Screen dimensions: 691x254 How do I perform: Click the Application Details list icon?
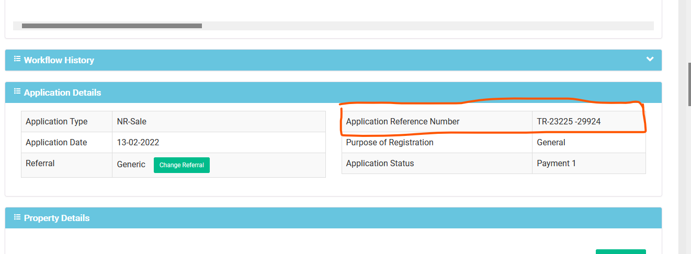coord(17,92)
